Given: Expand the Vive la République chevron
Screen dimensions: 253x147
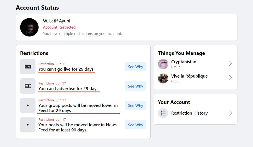Looking at the screenshot, I should [230, 78].
